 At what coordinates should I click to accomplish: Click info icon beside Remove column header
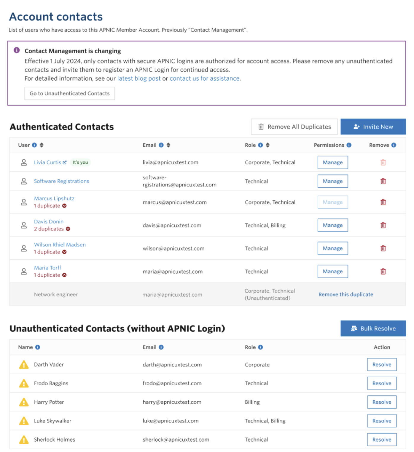tap(394, 145)
